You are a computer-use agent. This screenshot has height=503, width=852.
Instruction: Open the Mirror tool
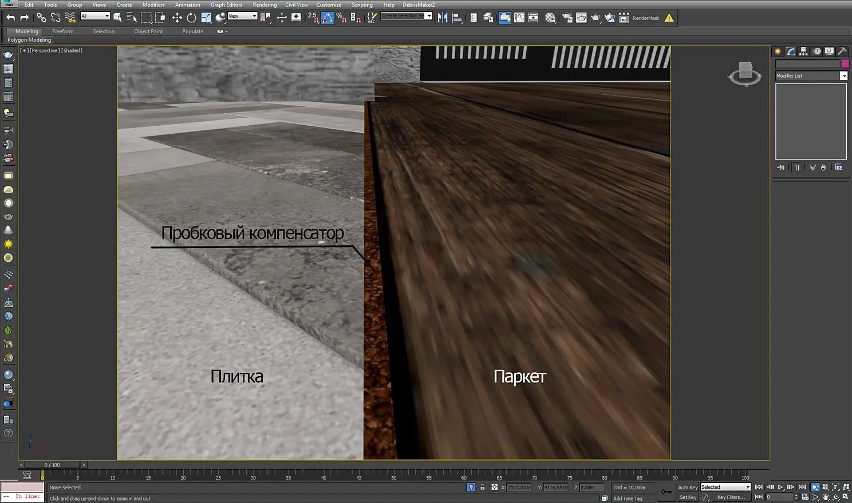pos(443,18)
